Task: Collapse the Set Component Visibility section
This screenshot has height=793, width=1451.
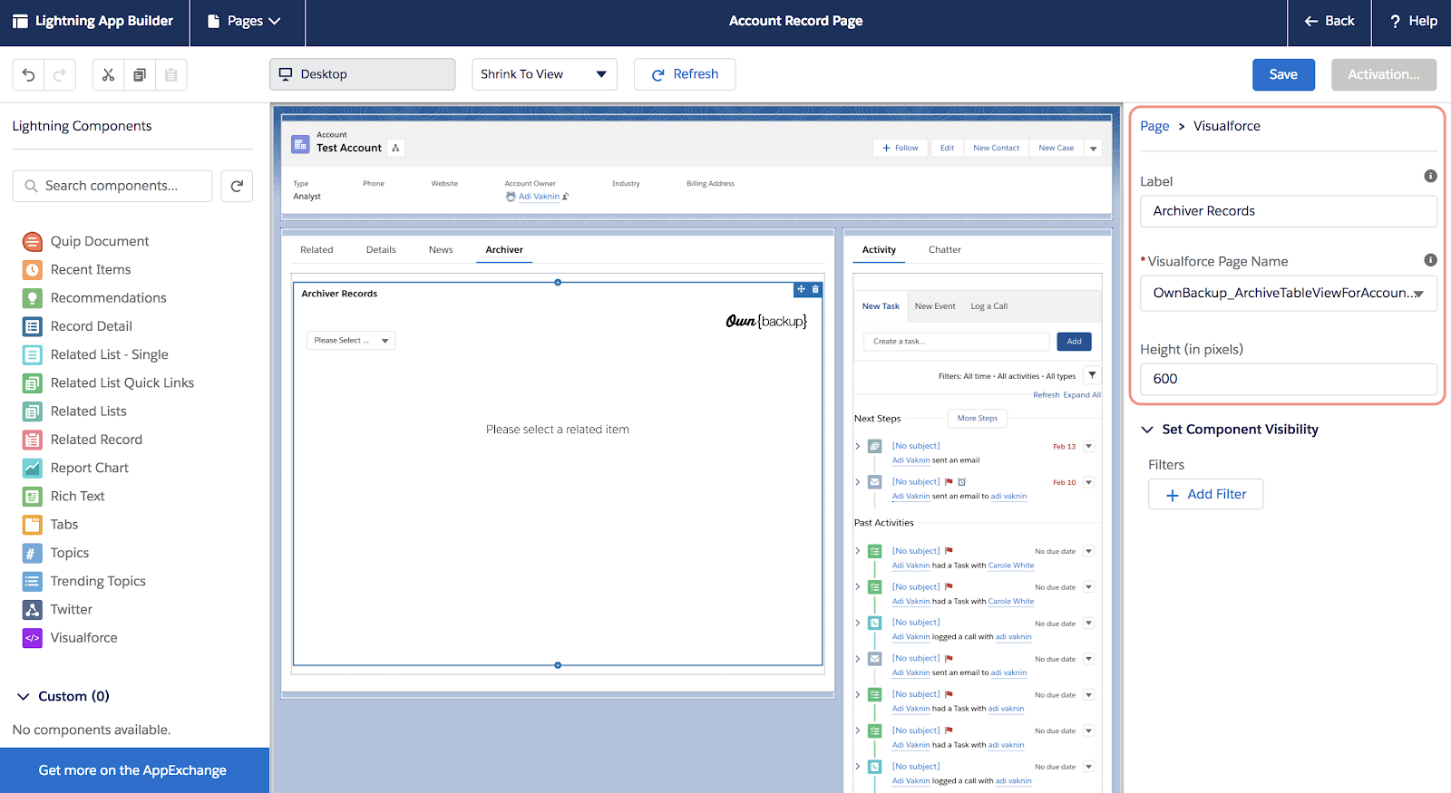Action: tap(1147, 430)
